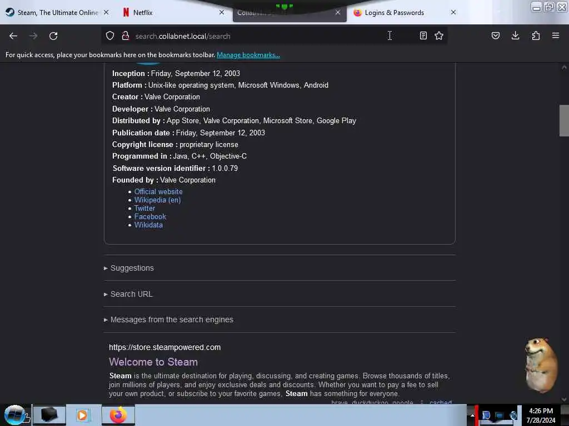Viewport: 569px width, 426px height.
Task: Click the site security lock icon
Action: (x=126, y=36)
